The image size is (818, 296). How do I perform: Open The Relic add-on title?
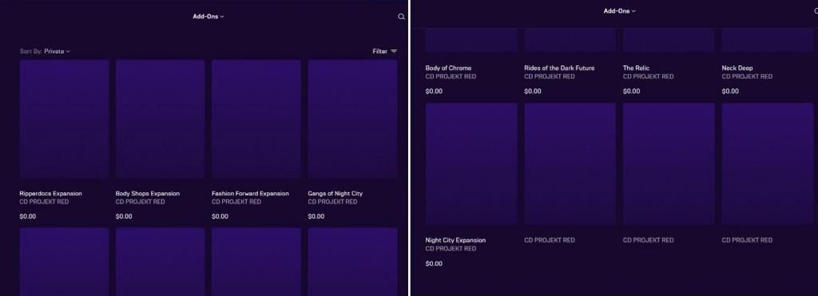point(636,68)
